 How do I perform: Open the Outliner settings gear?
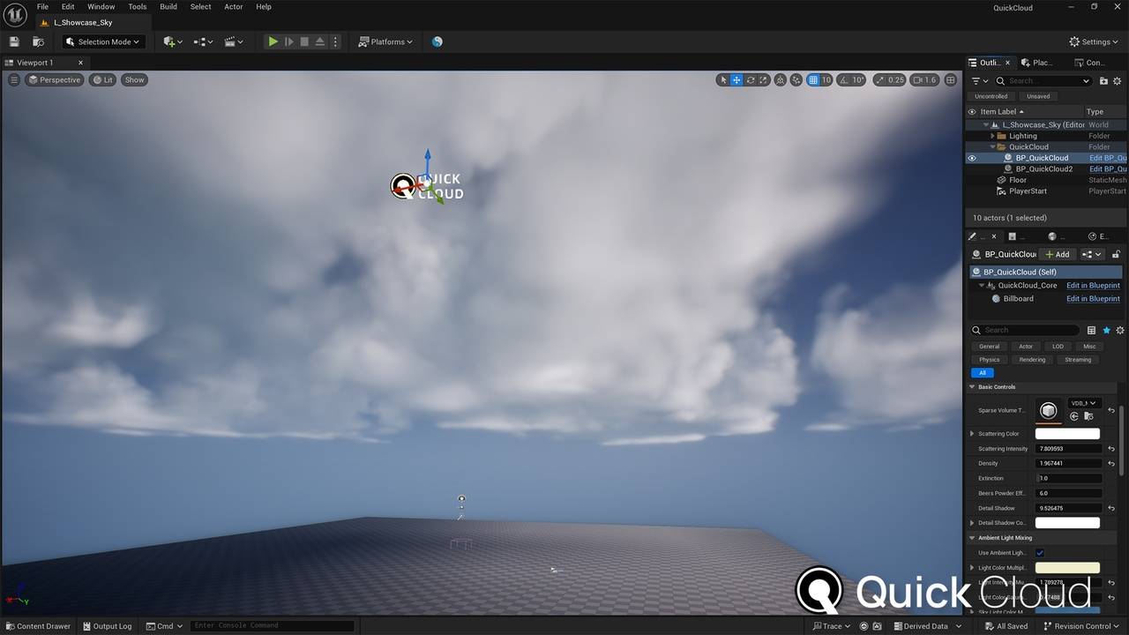pos(1118,81)
